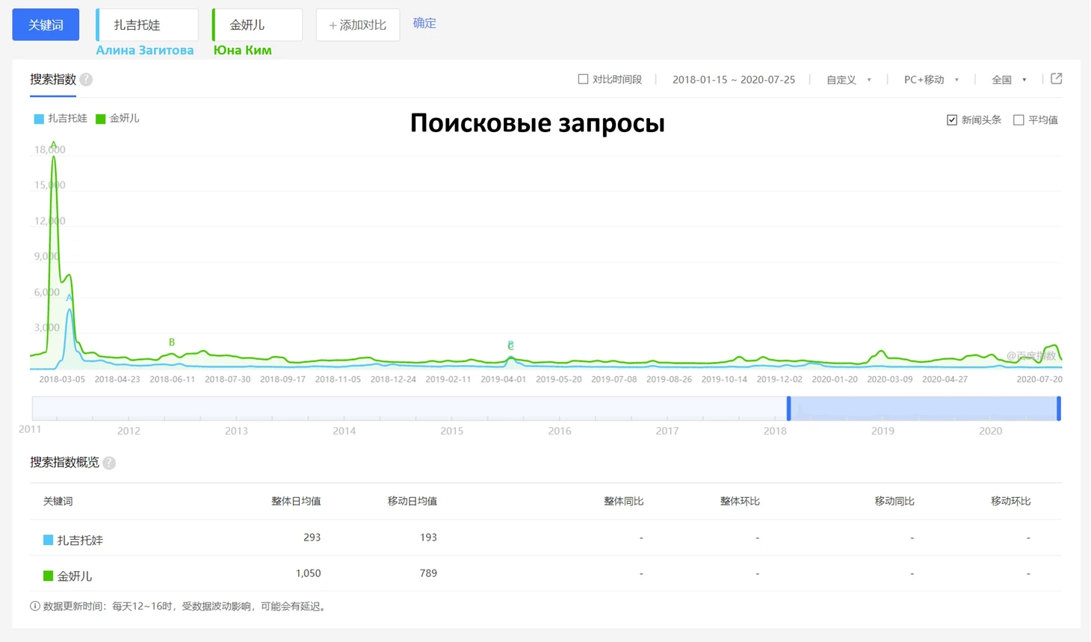Click news marker B on the chart

(172, 342)
